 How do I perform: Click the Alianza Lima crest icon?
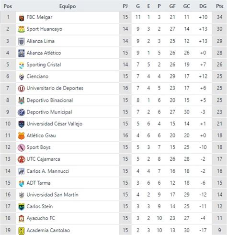22,41
